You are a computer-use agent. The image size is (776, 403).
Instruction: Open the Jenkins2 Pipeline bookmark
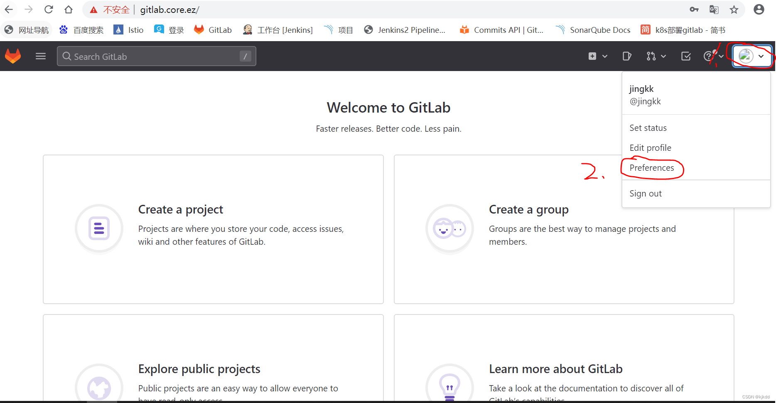tap(405, 30)
